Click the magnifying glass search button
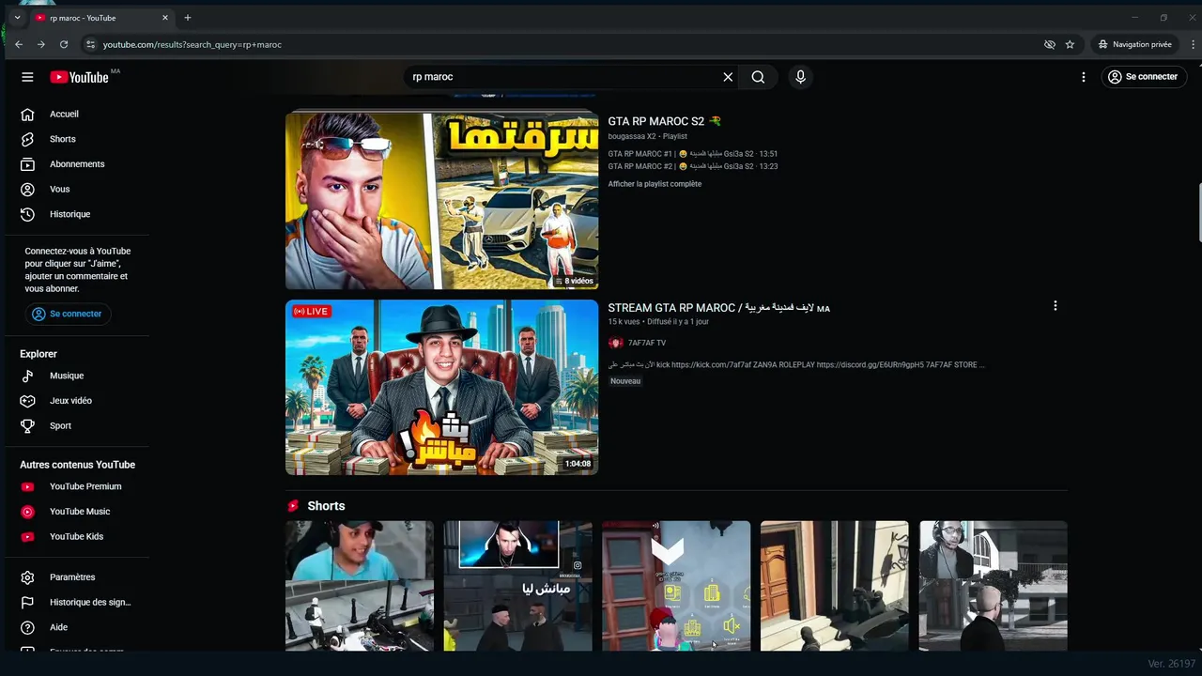Viewport: 1202px width, 676px height. coord(758,77)
